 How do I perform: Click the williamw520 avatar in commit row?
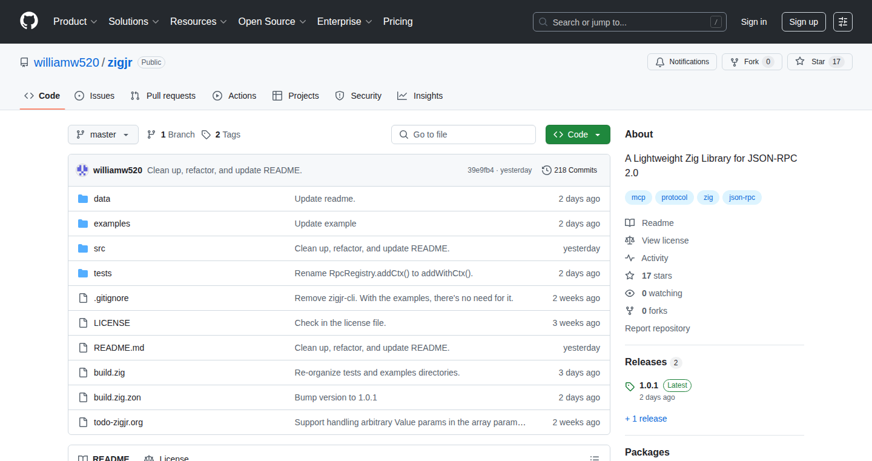click(82, 170)
